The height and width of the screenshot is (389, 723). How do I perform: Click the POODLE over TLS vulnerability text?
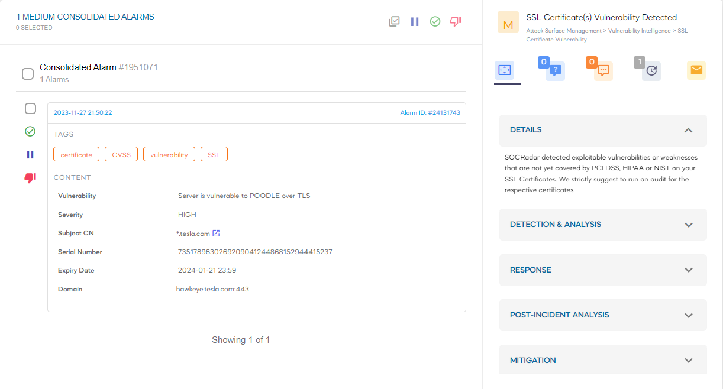tap(244, 196)
